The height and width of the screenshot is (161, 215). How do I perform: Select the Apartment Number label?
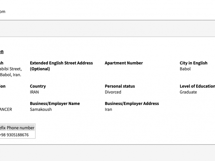pyautogui.click(x=124, y=63)
